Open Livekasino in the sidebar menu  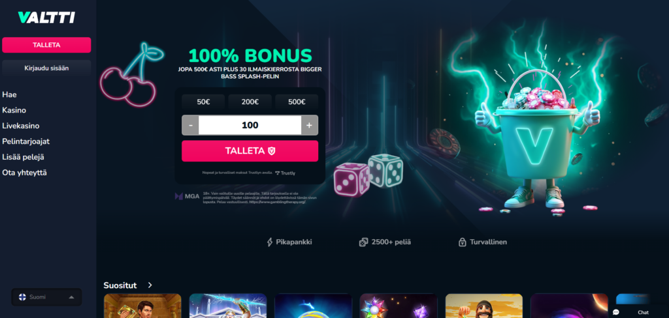coord(21,126)
